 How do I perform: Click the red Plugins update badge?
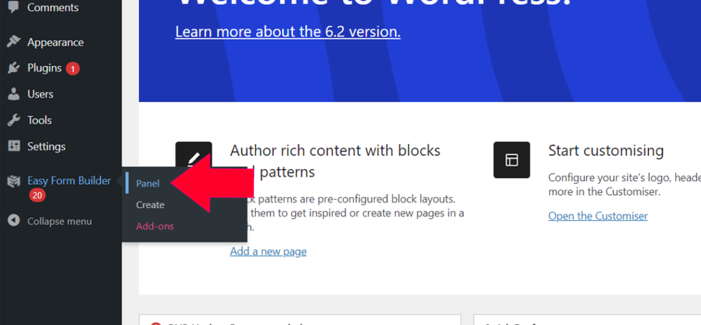[x=73, y=68]
